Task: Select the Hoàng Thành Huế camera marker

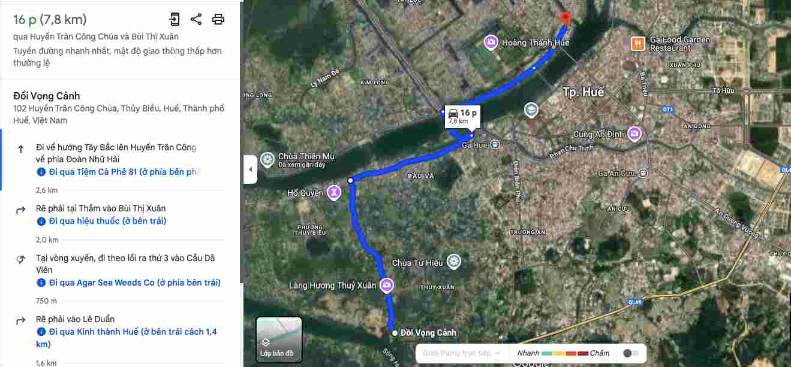Action: click(x=491, y=42)
